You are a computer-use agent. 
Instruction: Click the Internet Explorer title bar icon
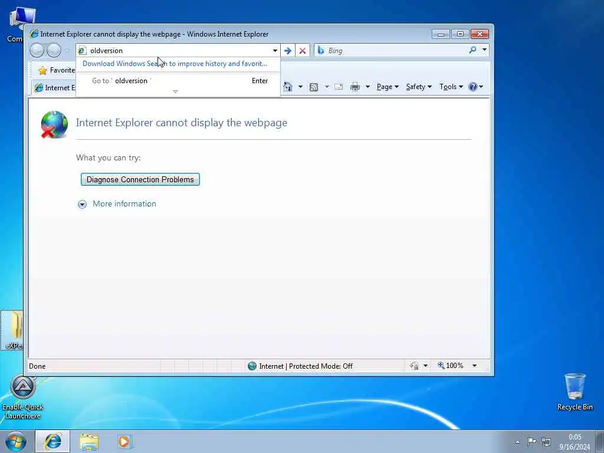coord(34,34)
